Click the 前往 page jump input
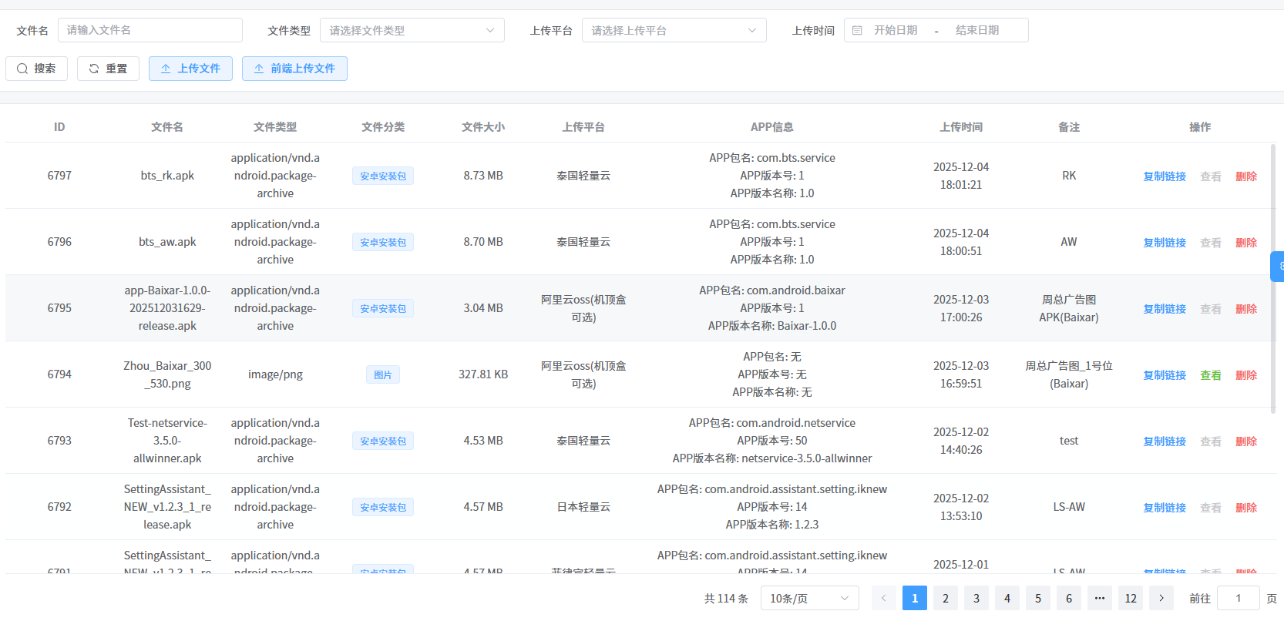Screen dimensions: 1284x621 point(1239,598)
